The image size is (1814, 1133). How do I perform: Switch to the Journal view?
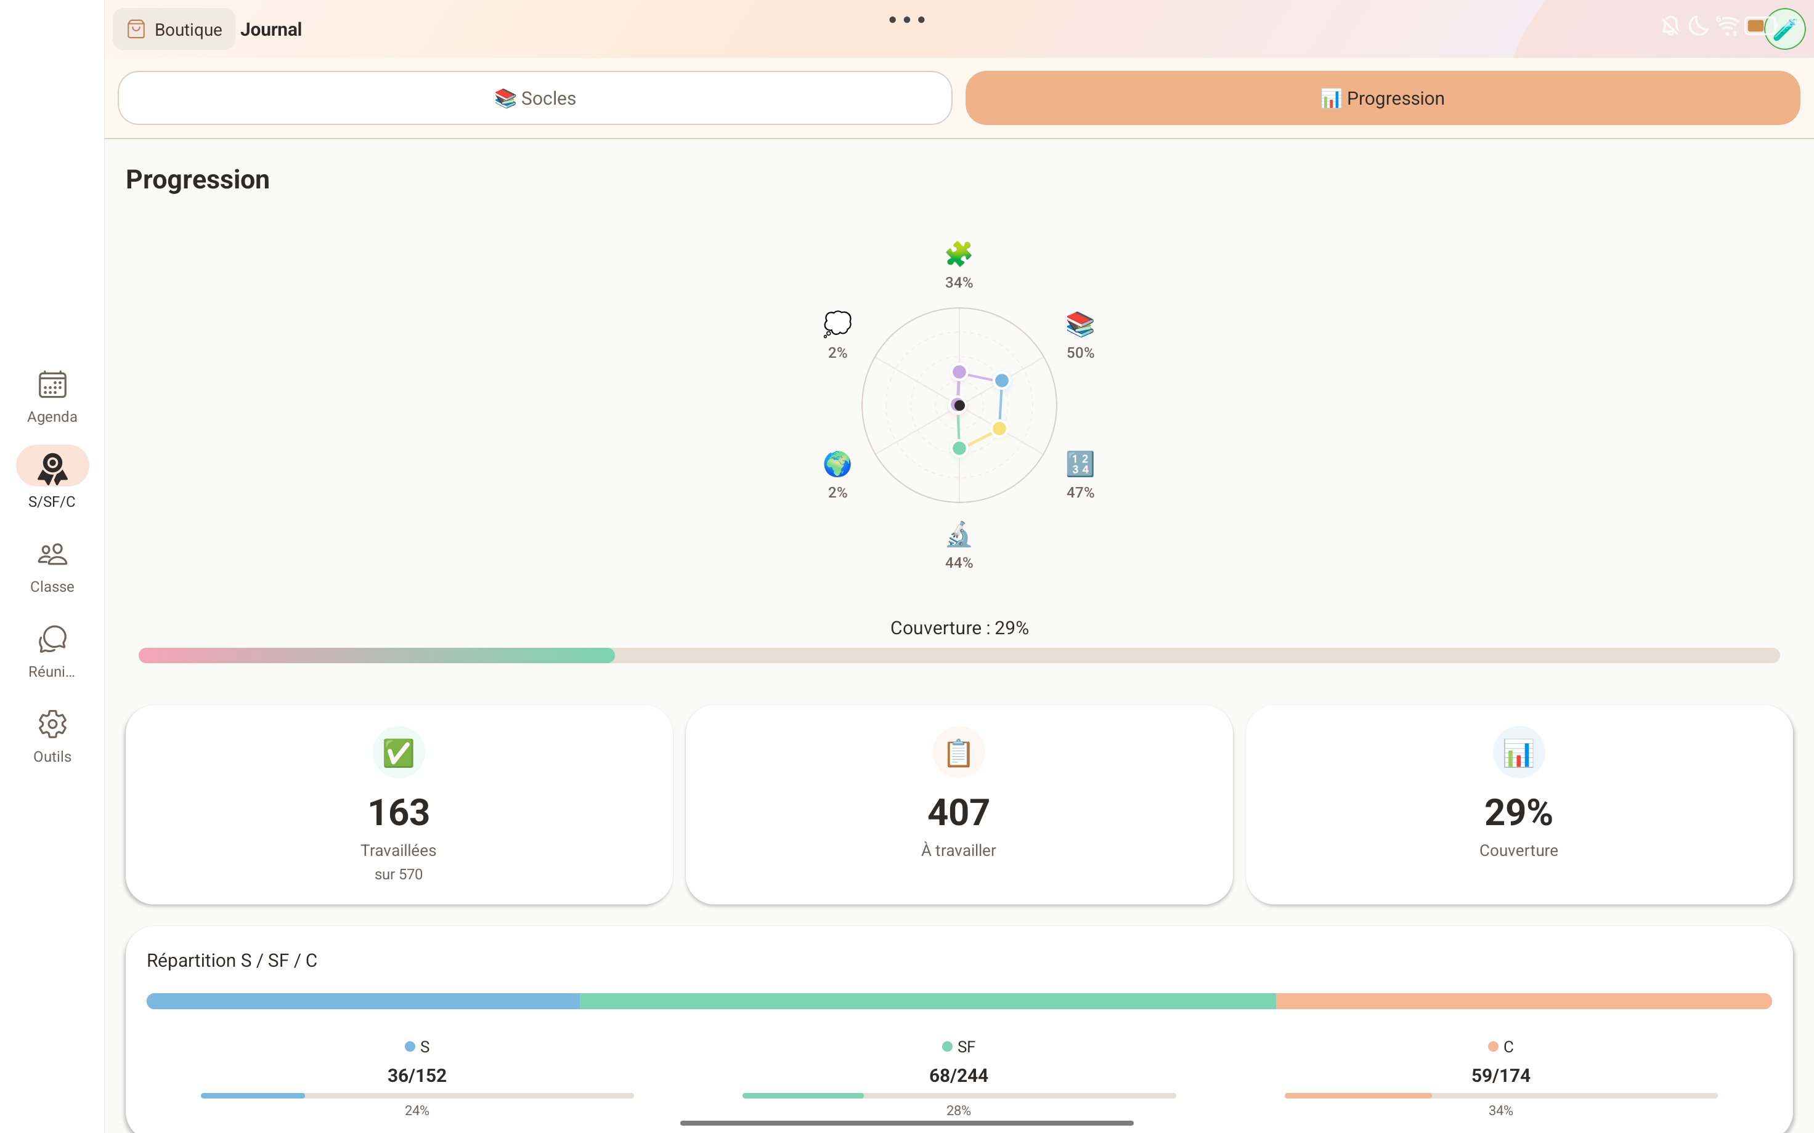click(271, 29)
